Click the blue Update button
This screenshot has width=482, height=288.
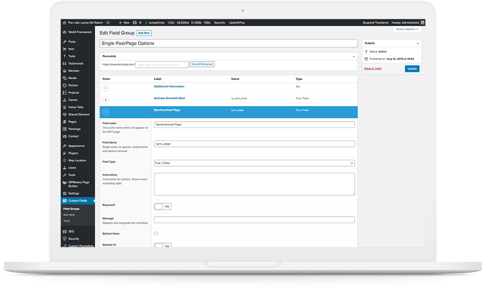[412, 69]
